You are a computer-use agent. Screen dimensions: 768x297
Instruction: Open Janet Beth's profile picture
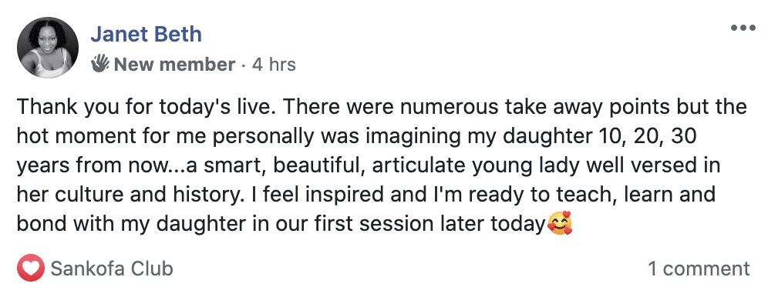pos(48,48)
